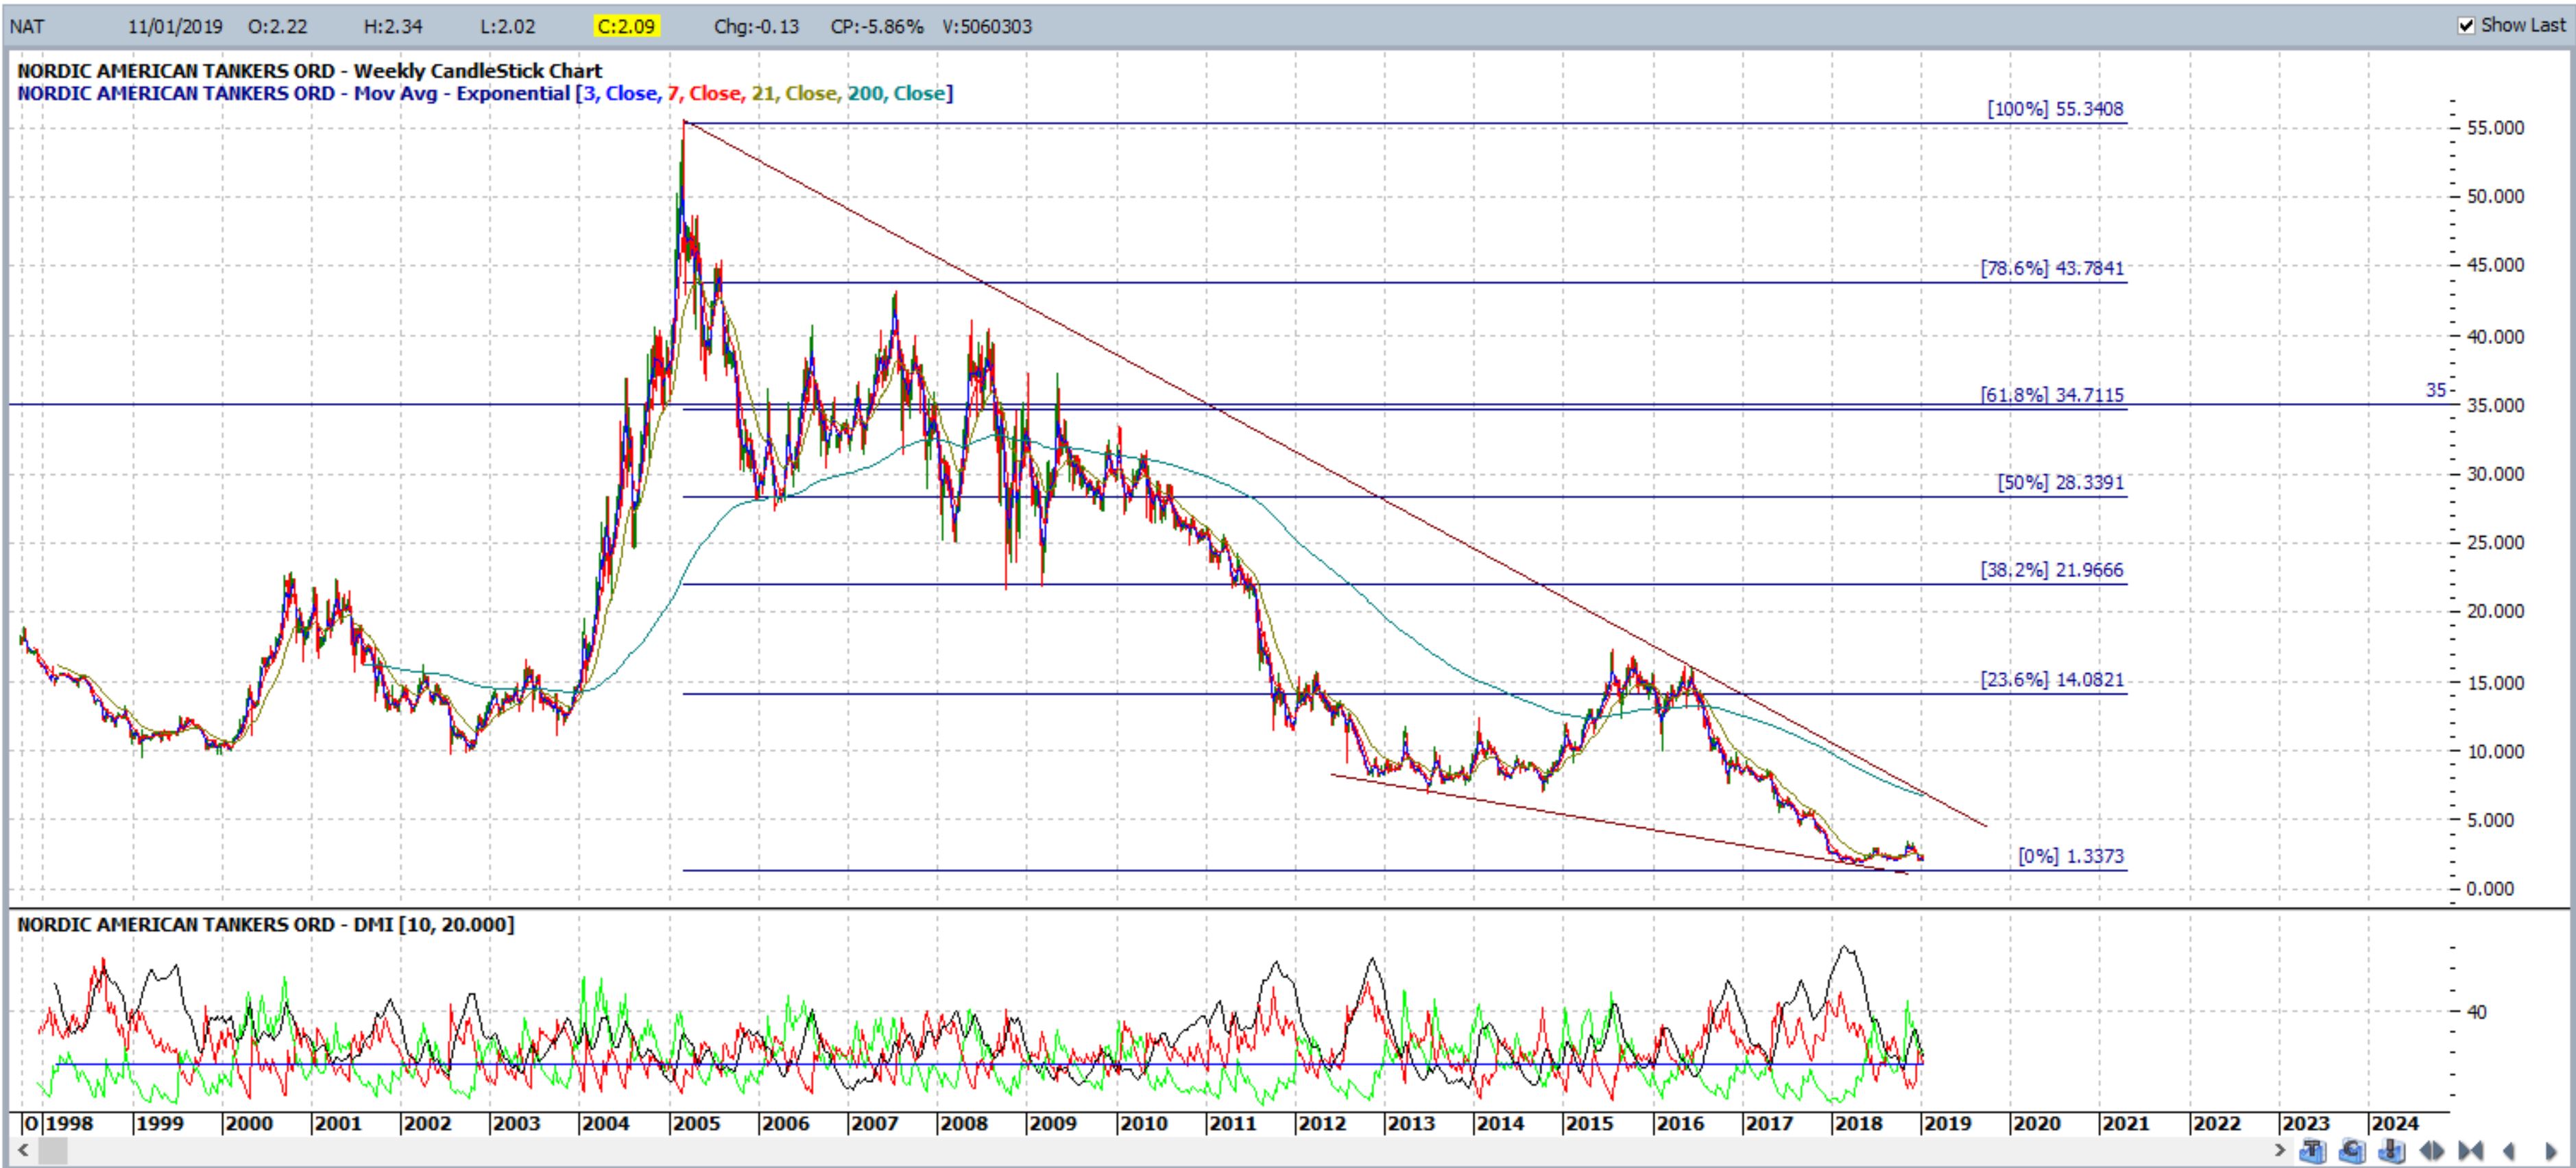Image resolution: width=2576 pixels, height=1168 pixels.
Task: Click the chart icon marked C
Action: tap(2352, 1151)
